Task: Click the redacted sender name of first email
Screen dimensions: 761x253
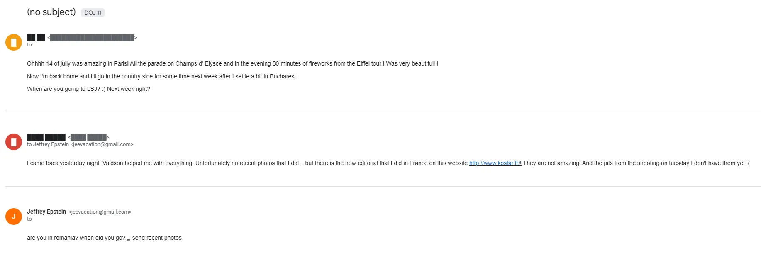Action: point(36,38)
